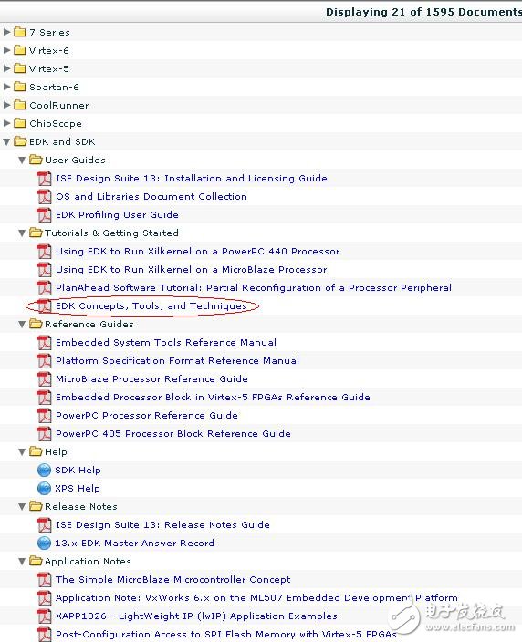
Task: Click PDF icon for Embedded Processor Block in Virtex-5 Guide
Action: click(x=44, y=398)
